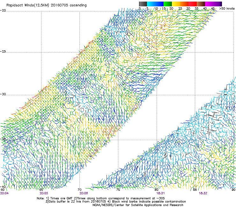236x207 pixels.
Task: Pick the brown 35-40 knots legend swatch
Action: [x=201, y=4]
